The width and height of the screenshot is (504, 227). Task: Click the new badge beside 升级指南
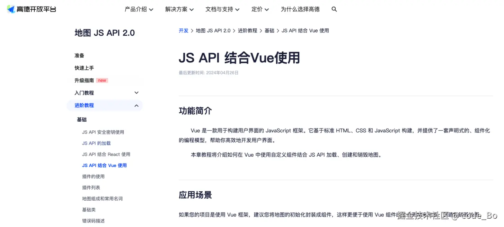point(102,80)
